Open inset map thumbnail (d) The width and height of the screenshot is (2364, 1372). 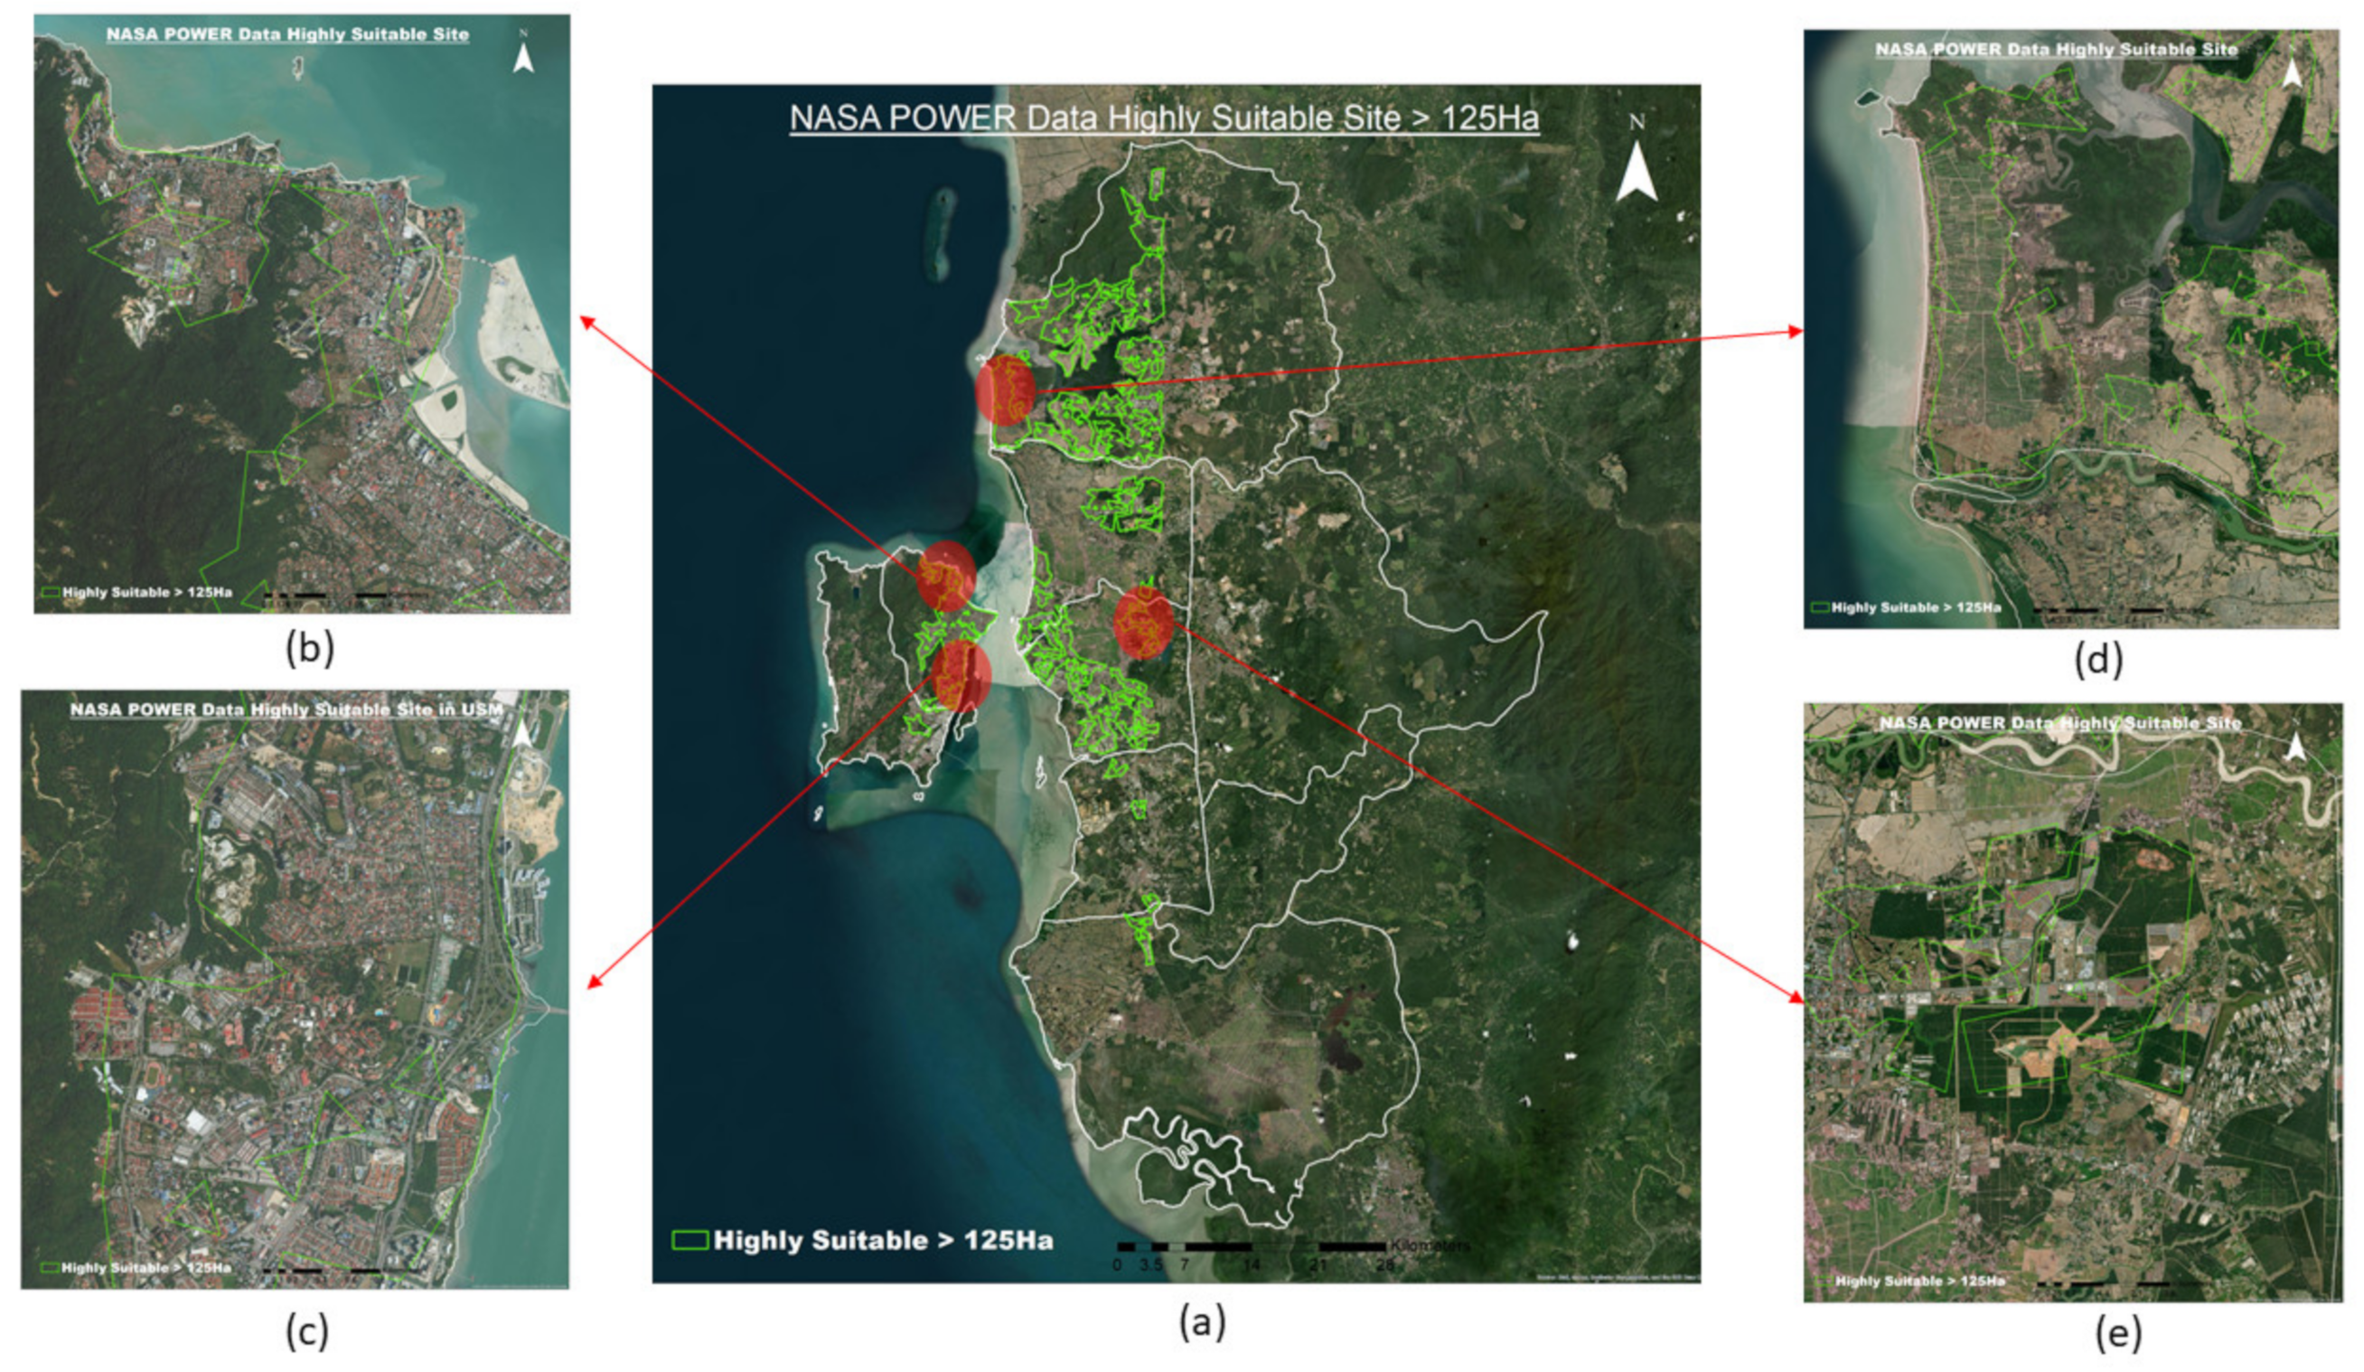click(2070, 328)
